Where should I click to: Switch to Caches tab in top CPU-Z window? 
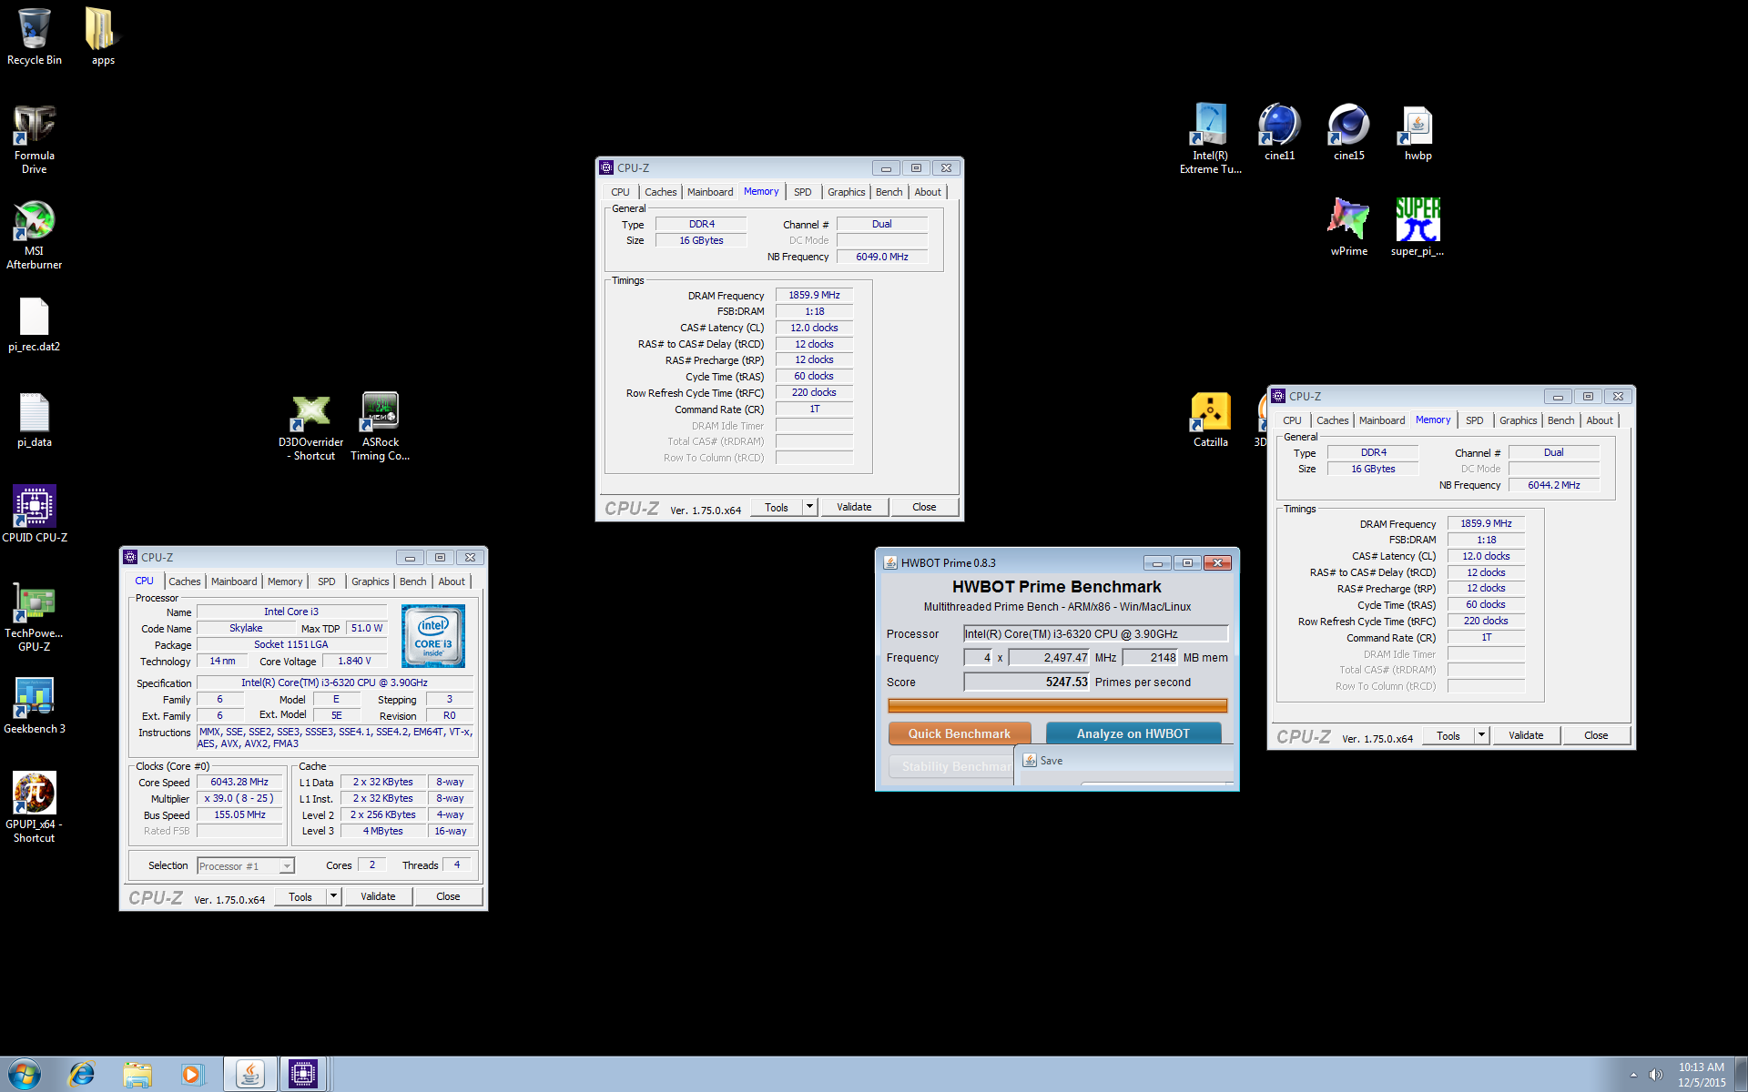click(660, 192)
